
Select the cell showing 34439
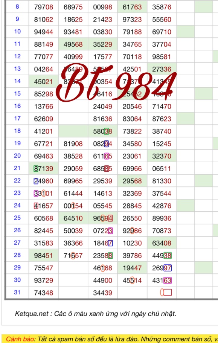(102, 293)
